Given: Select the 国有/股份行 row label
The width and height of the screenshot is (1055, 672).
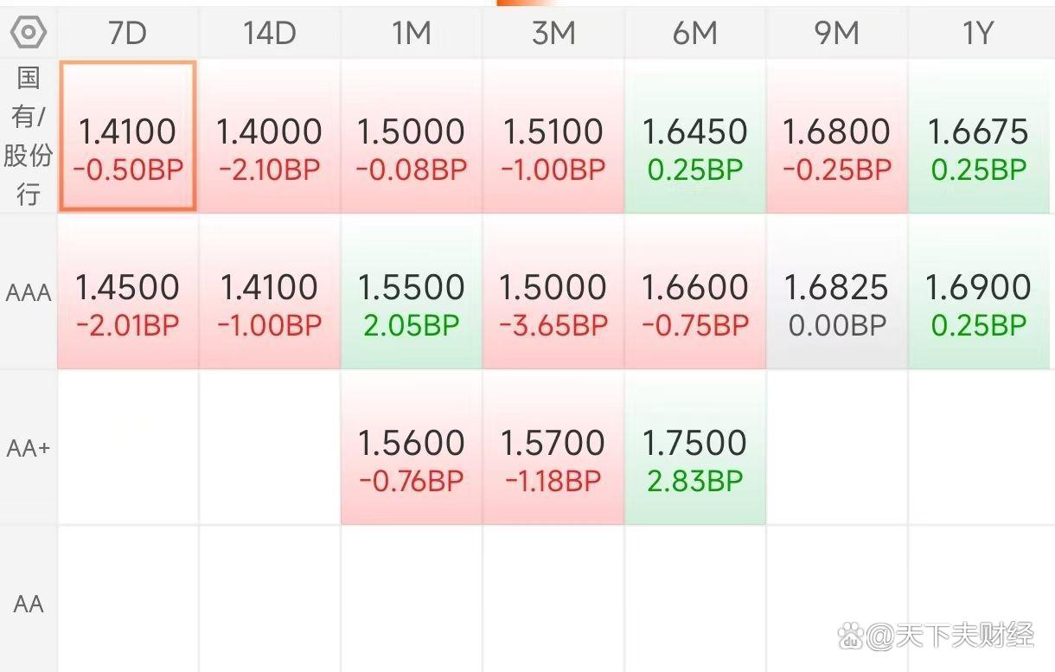Looking at the screenshot, I should tap(29, 137).
